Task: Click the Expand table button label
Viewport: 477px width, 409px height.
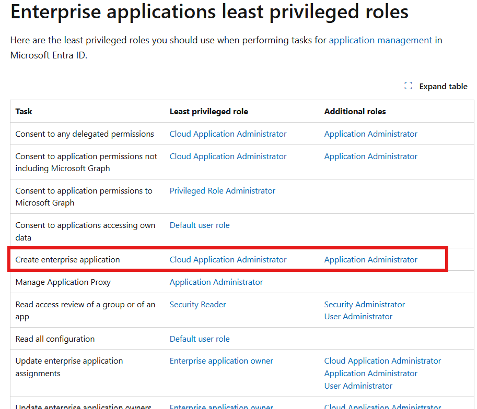Action: [x=443, y=86]
